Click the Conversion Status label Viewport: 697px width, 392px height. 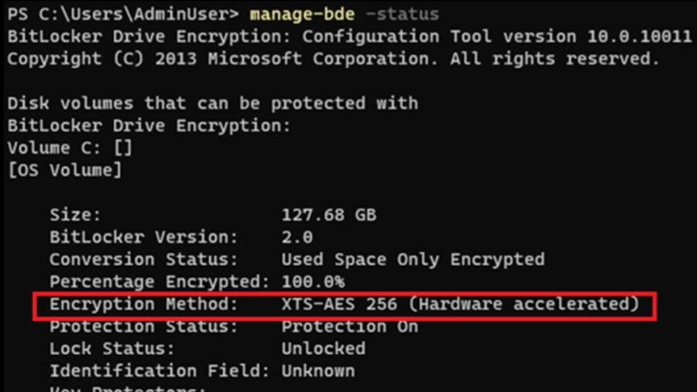tap(144, 260)
